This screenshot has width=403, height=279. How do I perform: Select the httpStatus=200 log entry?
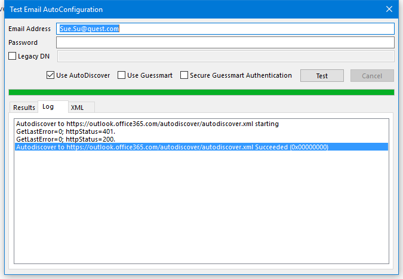click(x=66, y=139)
